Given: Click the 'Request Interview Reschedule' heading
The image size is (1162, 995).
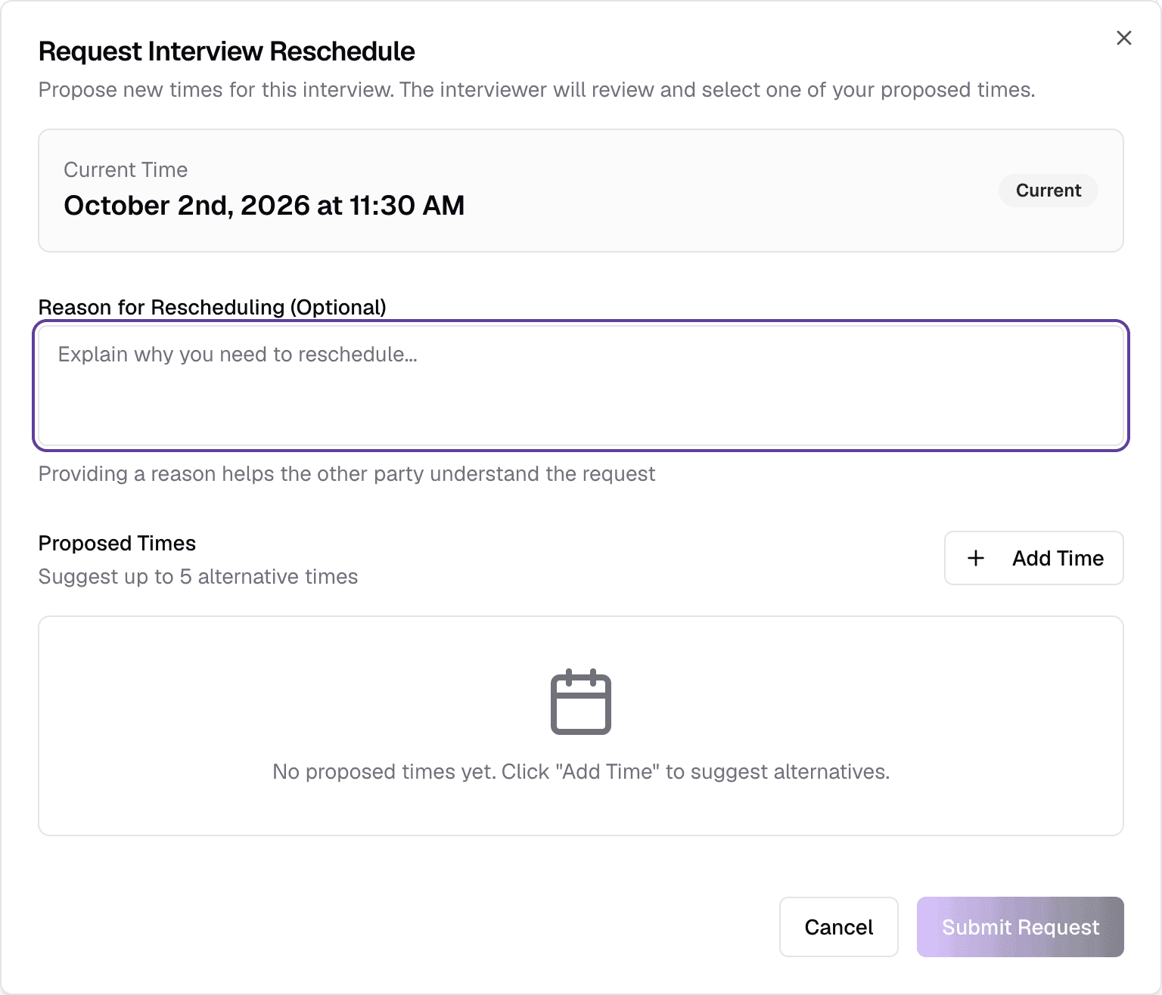Looking at the screenshot, I should [x=227, y=51].
